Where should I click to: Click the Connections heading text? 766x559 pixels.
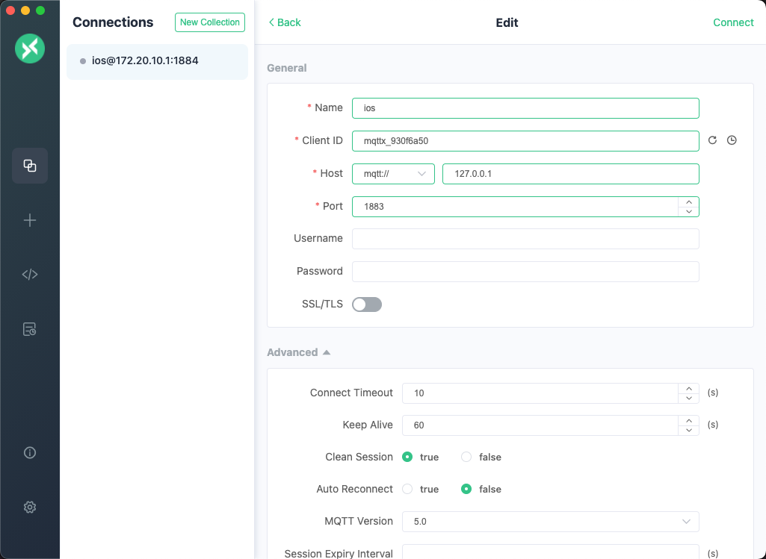click(x=113, y=22)
